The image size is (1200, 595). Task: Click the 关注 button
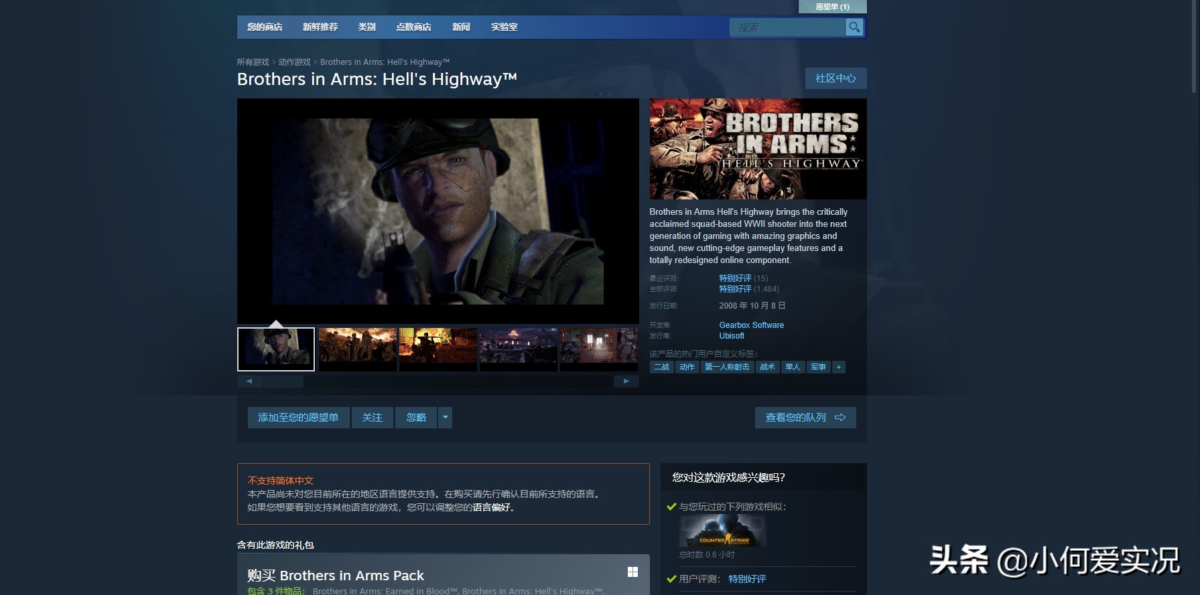click(372, 418)
